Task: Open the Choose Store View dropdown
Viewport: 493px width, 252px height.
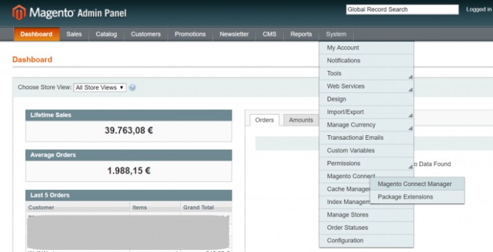Action: coord(100,88)
